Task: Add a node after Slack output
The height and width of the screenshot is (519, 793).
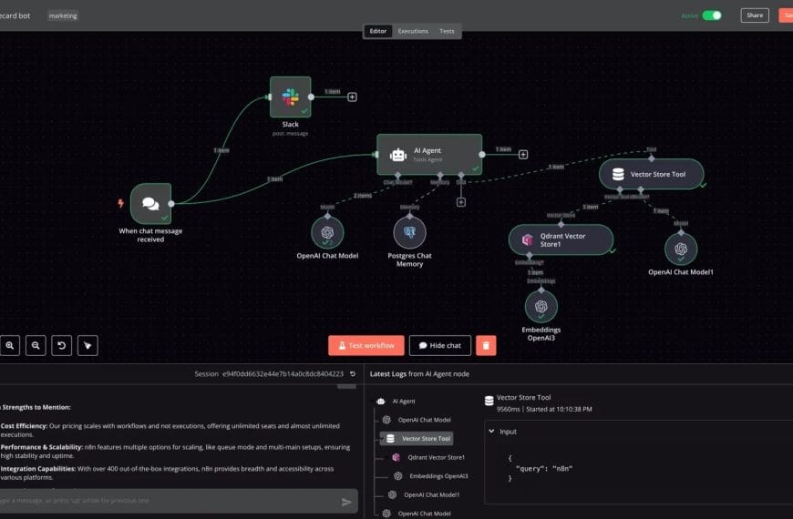Action: [x=352, y=97]
